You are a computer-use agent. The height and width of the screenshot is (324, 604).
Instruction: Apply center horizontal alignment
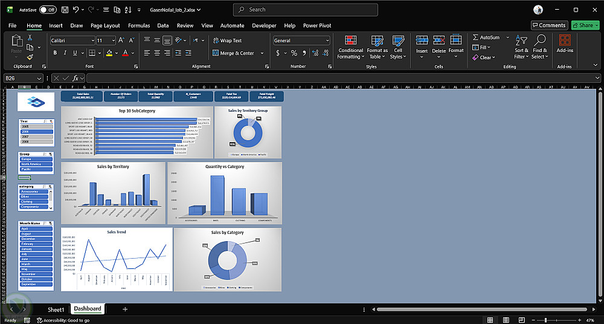157,53
